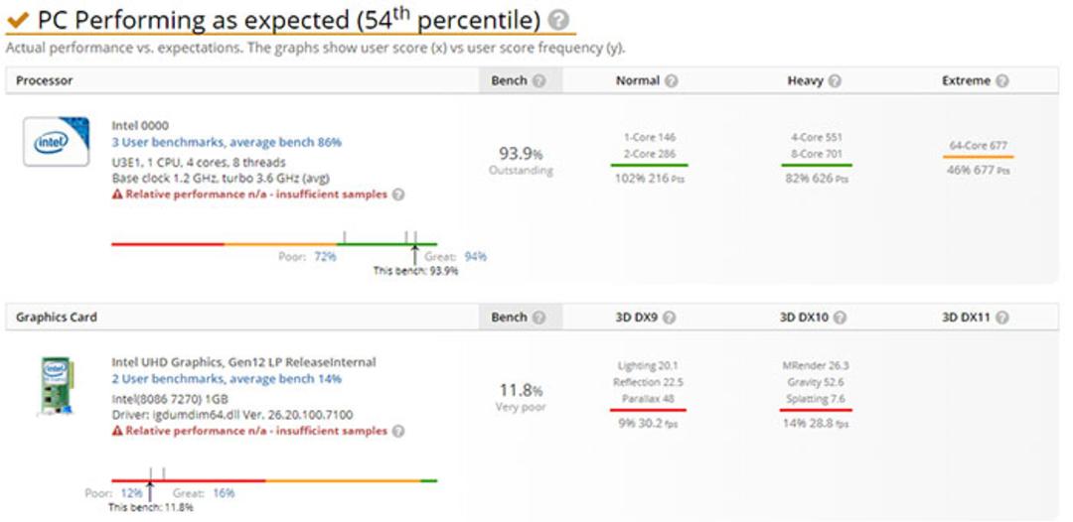The width and height of the screenshot is (1073, 522).
Task: Click help icon beside graphics insufficient samples warning
Action: [x=398, y=431]
